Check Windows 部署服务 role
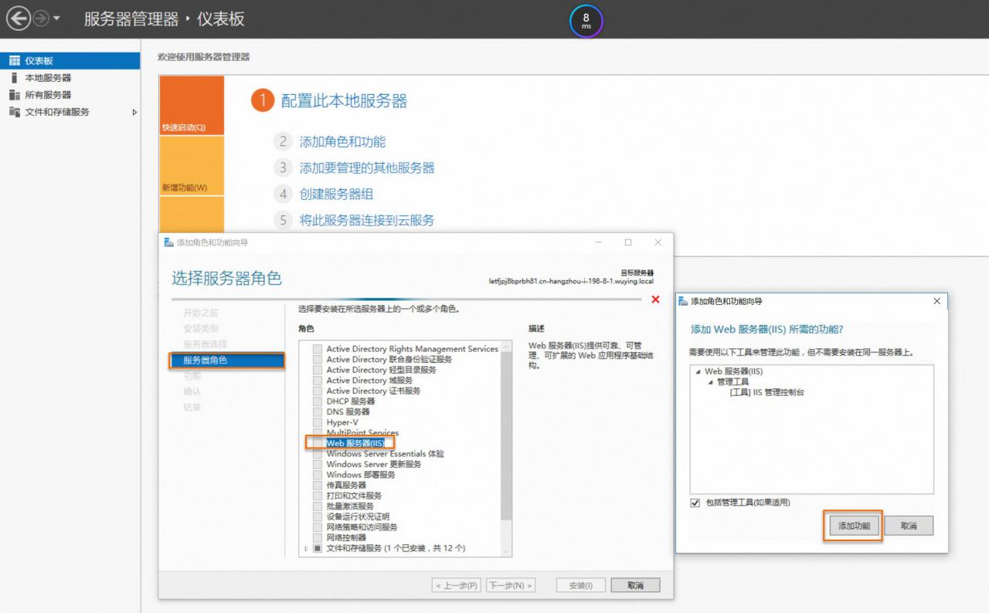The height and width of the screenshot is (613, 989). tap(318, 475)
